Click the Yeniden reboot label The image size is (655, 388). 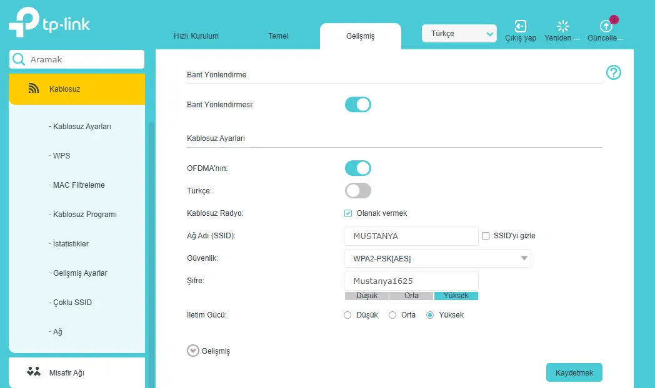[562, 38]
